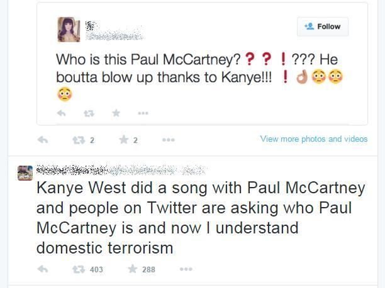Reply to the Kanye West domestic terrorism tweet
The width and height of the screenshot is (385, 288).
tap(43, 269)
